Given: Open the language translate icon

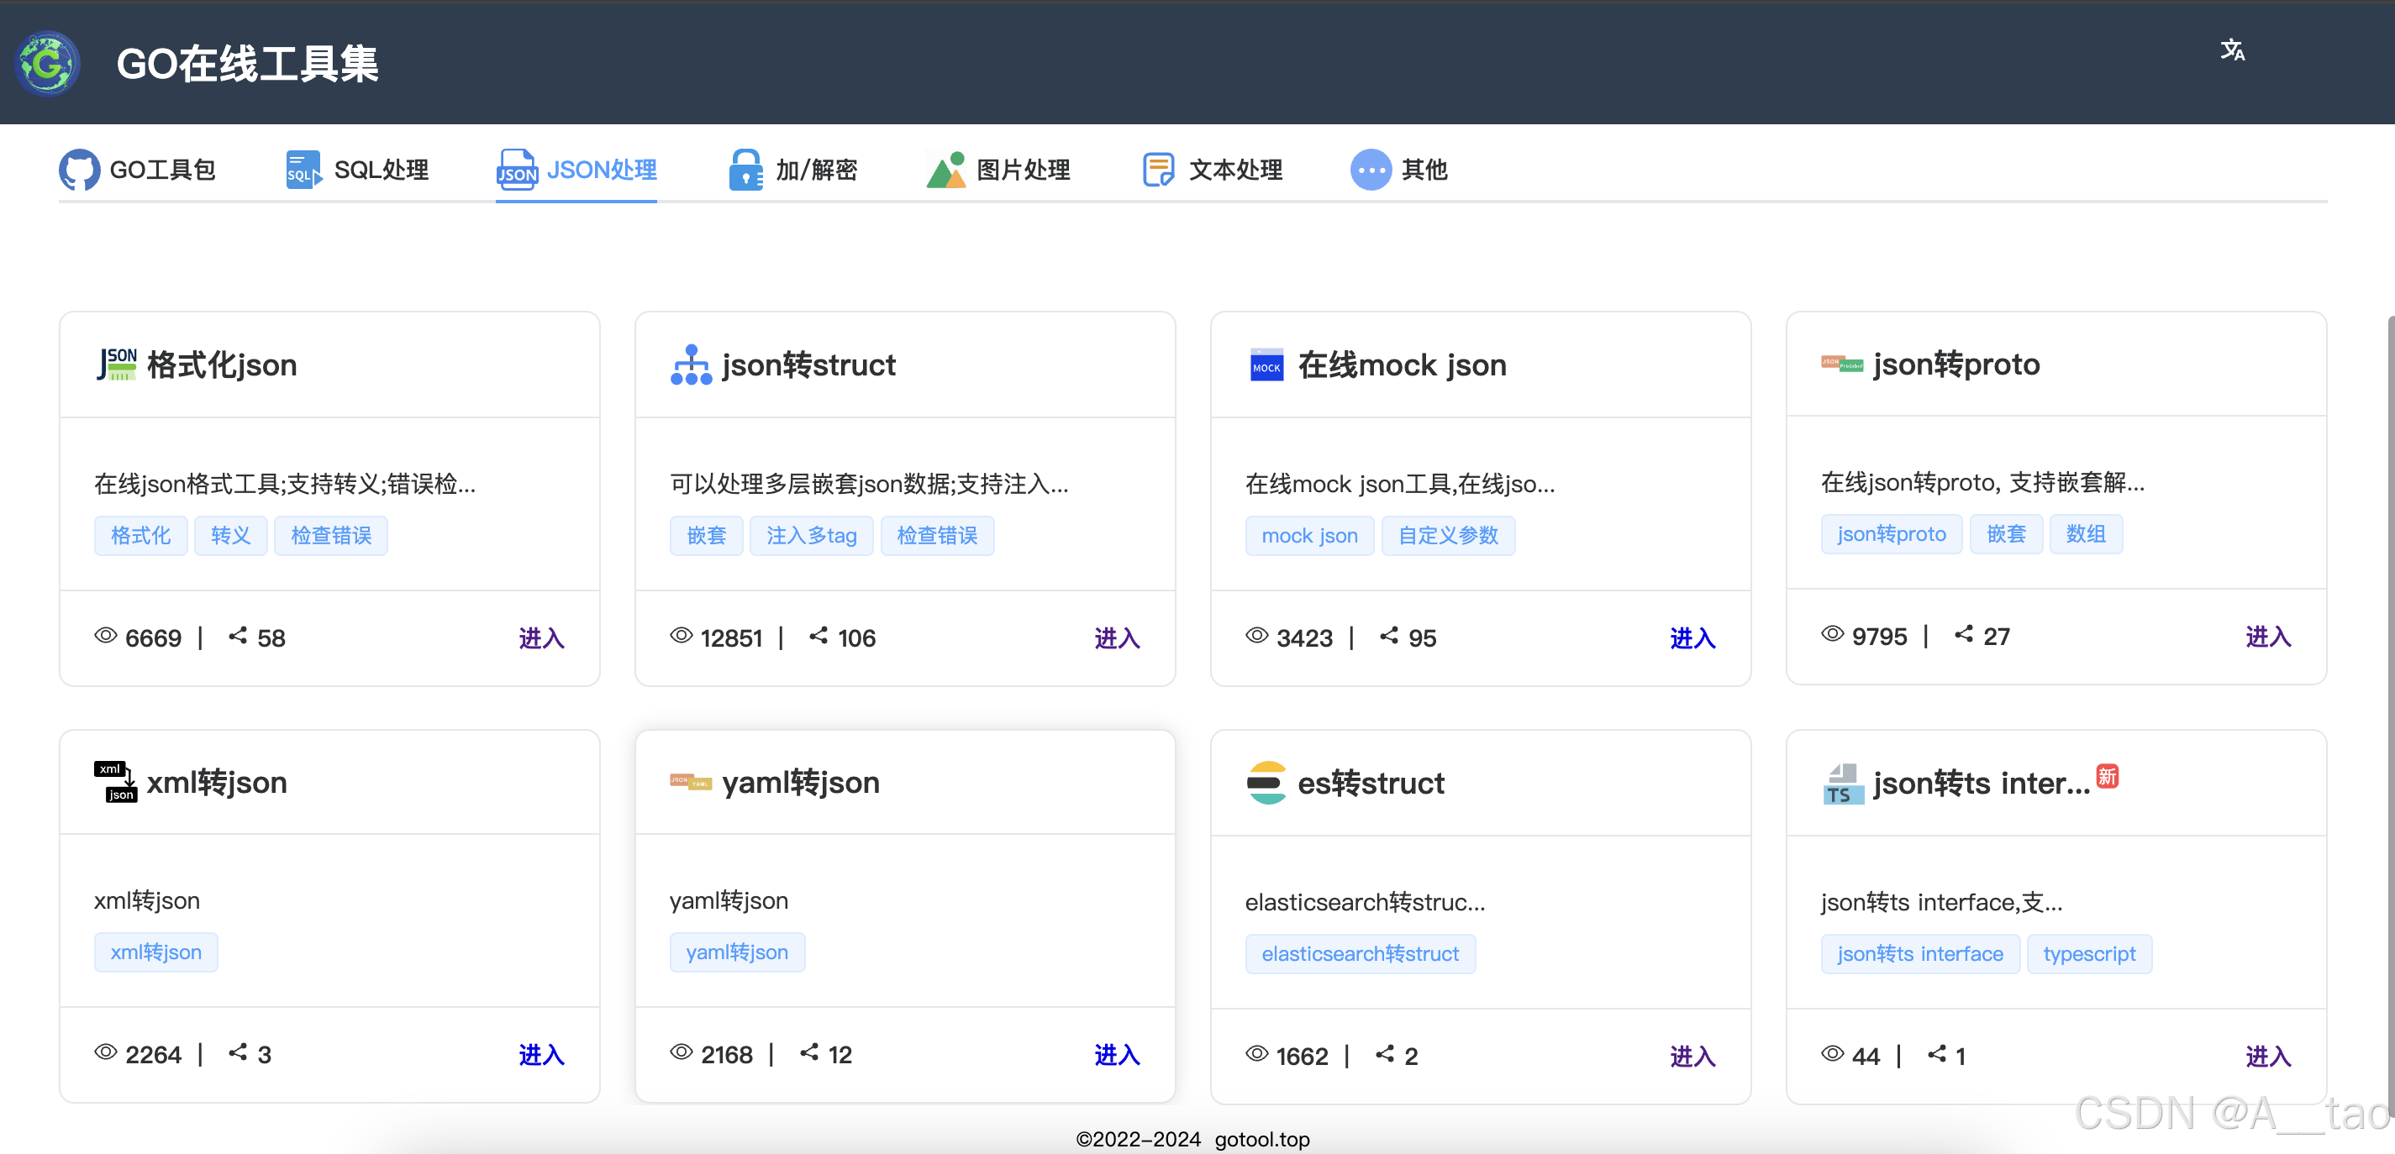Looking at the screenshot, I should (2232, 50).
